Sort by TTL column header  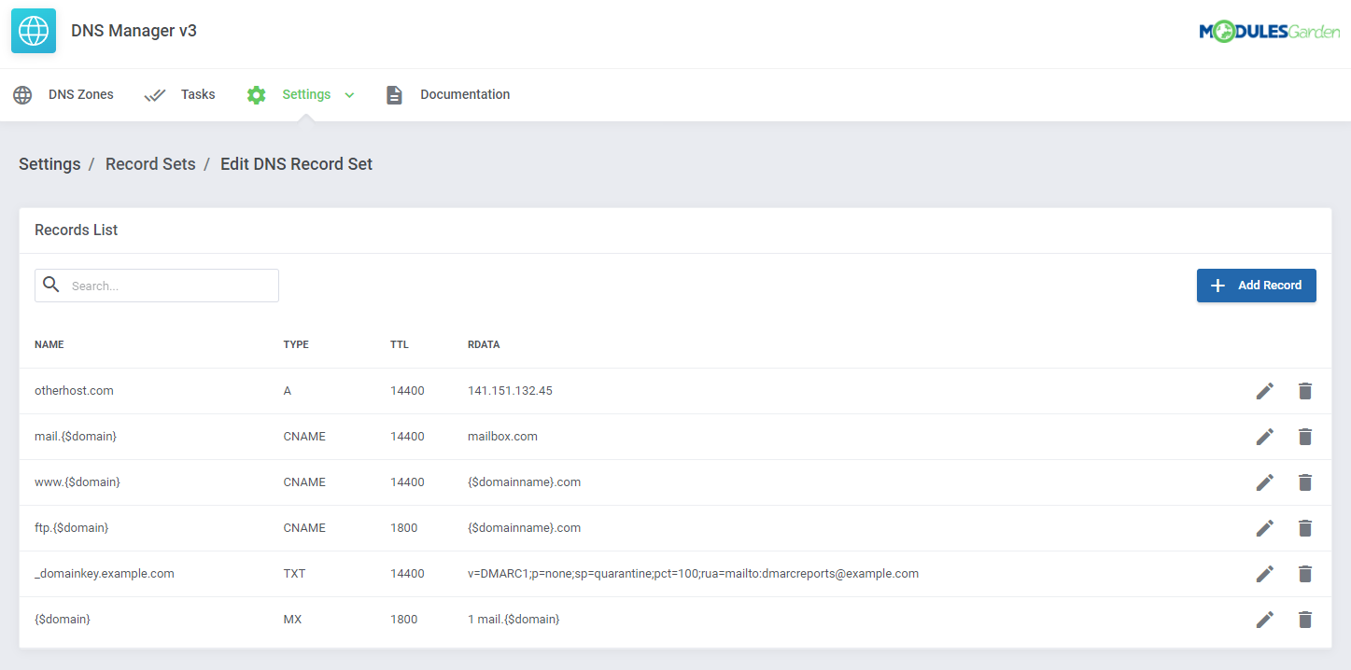pyautogui.click(x=400, y=344)
